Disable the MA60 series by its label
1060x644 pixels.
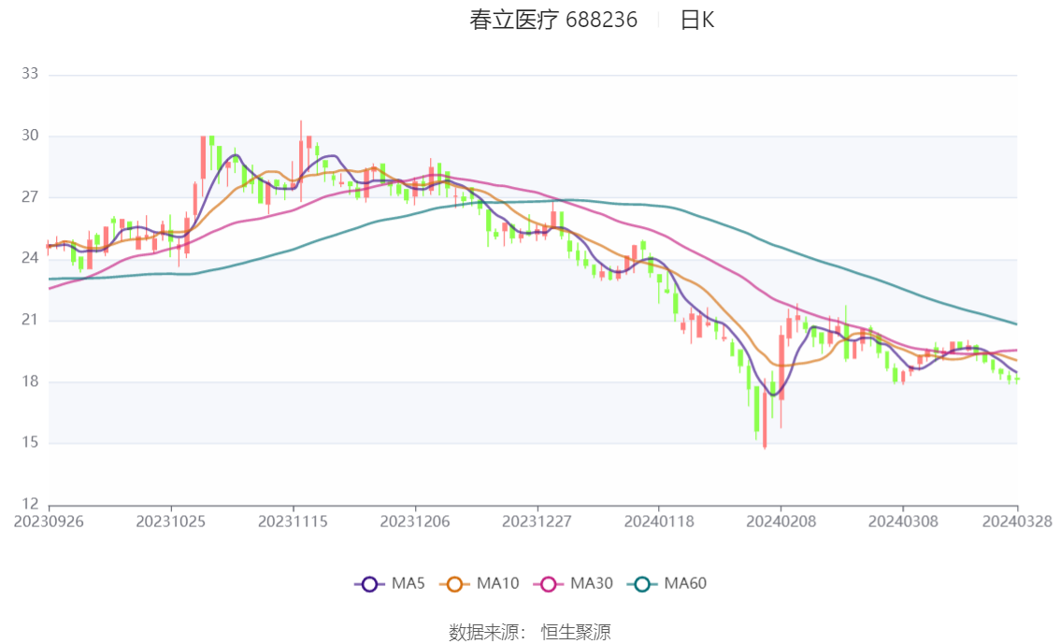(x=685, y=583)
